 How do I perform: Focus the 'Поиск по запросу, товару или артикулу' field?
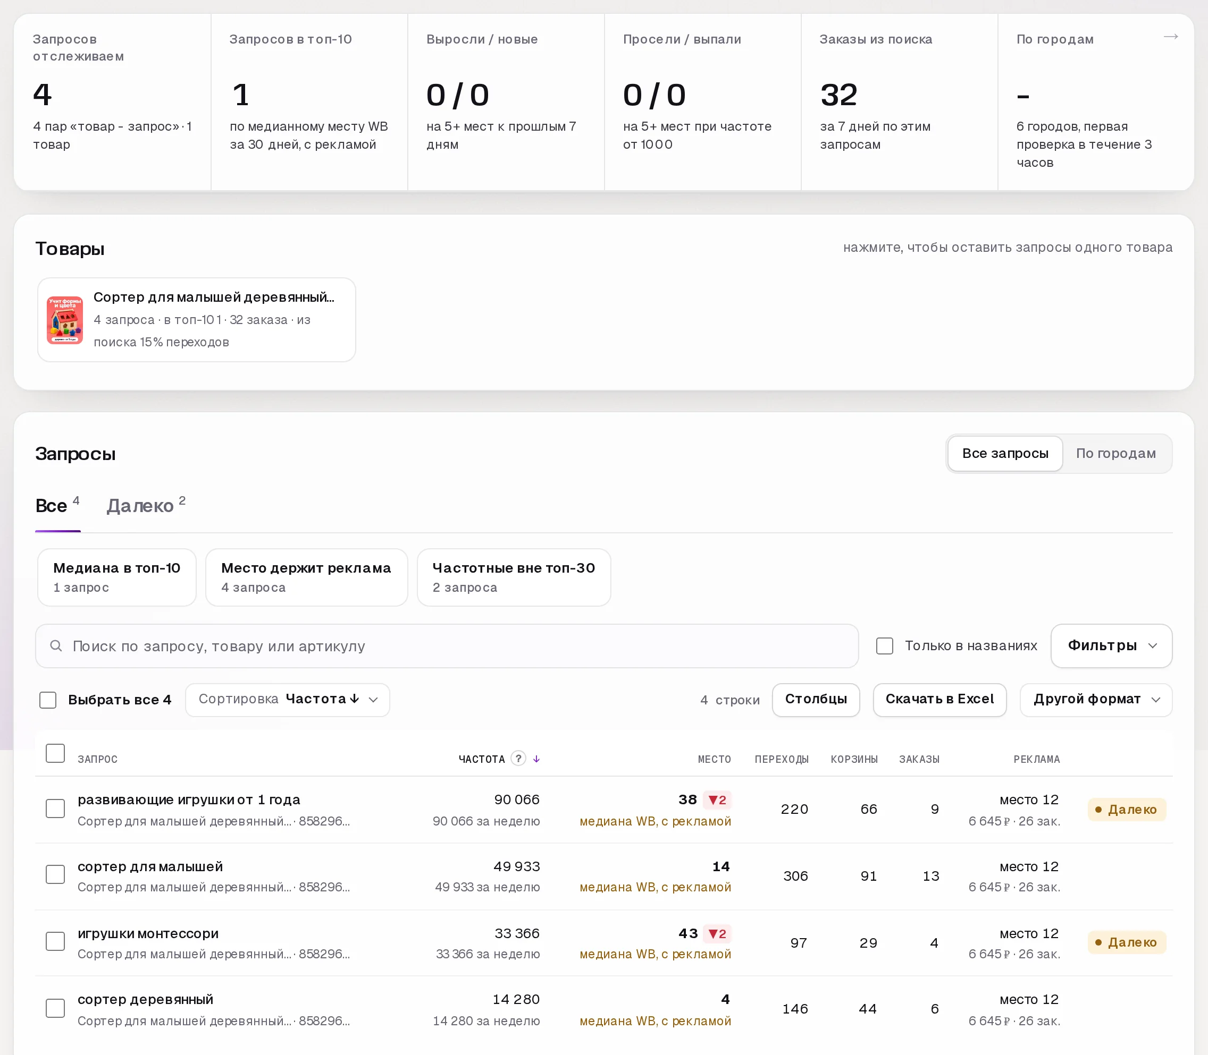pos(447,646)
